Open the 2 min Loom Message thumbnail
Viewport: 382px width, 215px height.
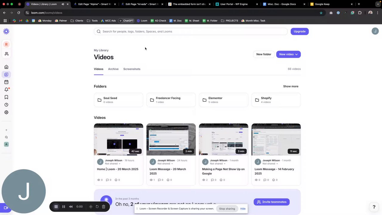coord(171,139)
